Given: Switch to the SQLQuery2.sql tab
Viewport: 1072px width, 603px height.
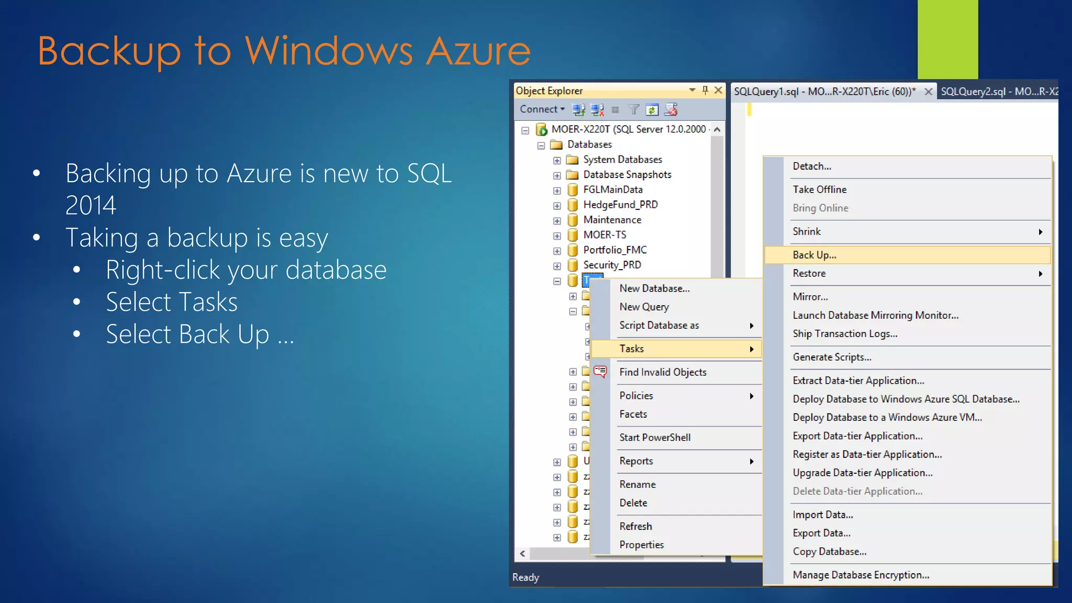Looking at the screenshot, I should point(999,92).
